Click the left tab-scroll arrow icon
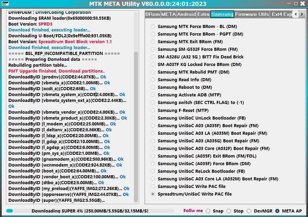Viewport: 308px width, 217px height. [x=297, y=14]
